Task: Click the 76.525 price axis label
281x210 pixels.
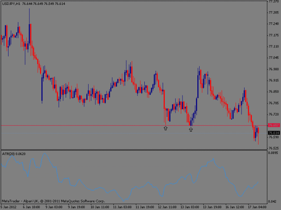Action: 274,148
